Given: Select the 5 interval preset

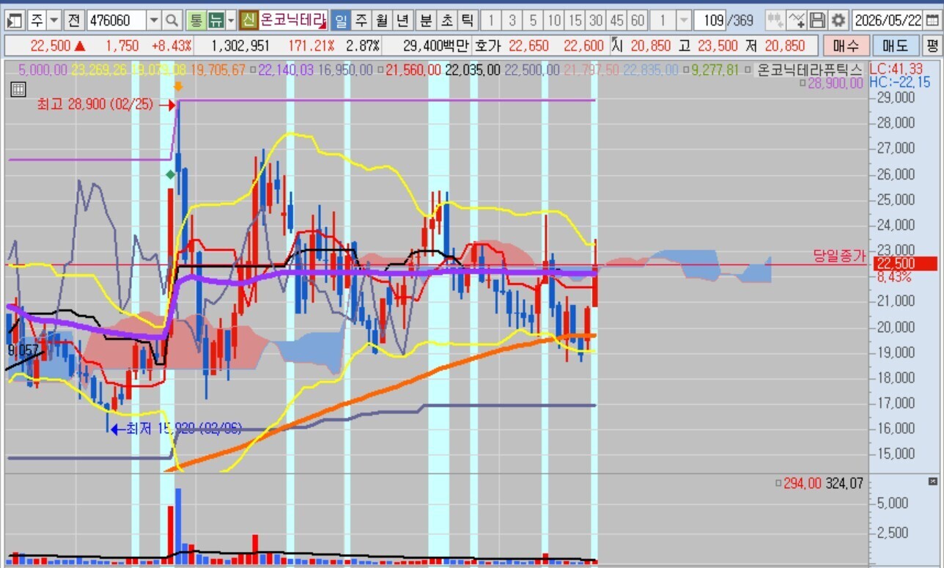Looking at the screenshot, I should pyautogui.click(x=534, y=20).
